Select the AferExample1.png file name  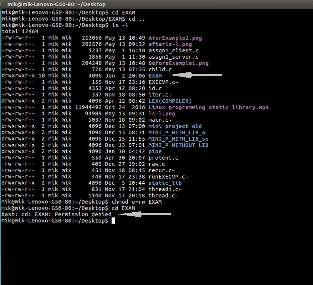click(x=174, y=38)
